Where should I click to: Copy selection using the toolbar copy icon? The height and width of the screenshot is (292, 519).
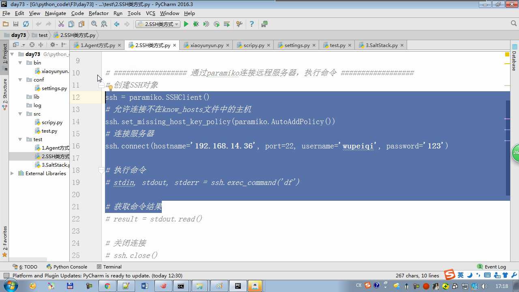click(71, 24)
